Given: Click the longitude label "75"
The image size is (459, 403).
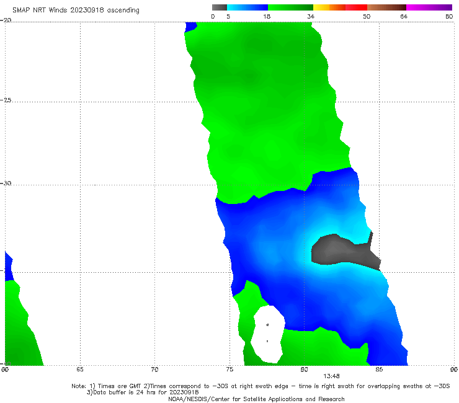Looking at the screenshot, I should point(229,370).
